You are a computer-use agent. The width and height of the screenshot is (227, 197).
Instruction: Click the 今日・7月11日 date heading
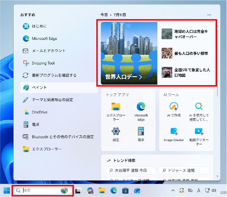click(x=113, y=15)
